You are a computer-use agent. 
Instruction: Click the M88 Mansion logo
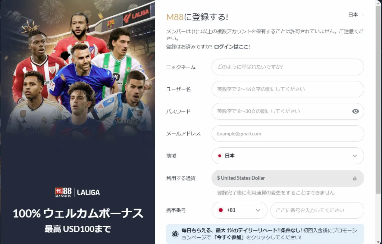click(x=63, y=192)
